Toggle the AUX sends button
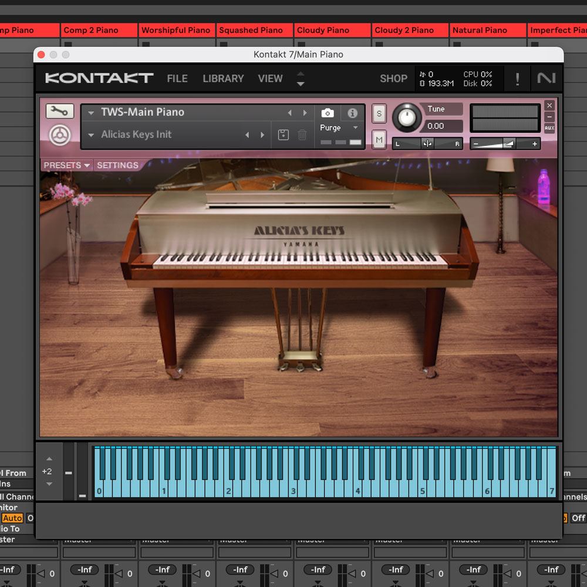The width and height of the screenshot is (587, 587). point(549,128)
